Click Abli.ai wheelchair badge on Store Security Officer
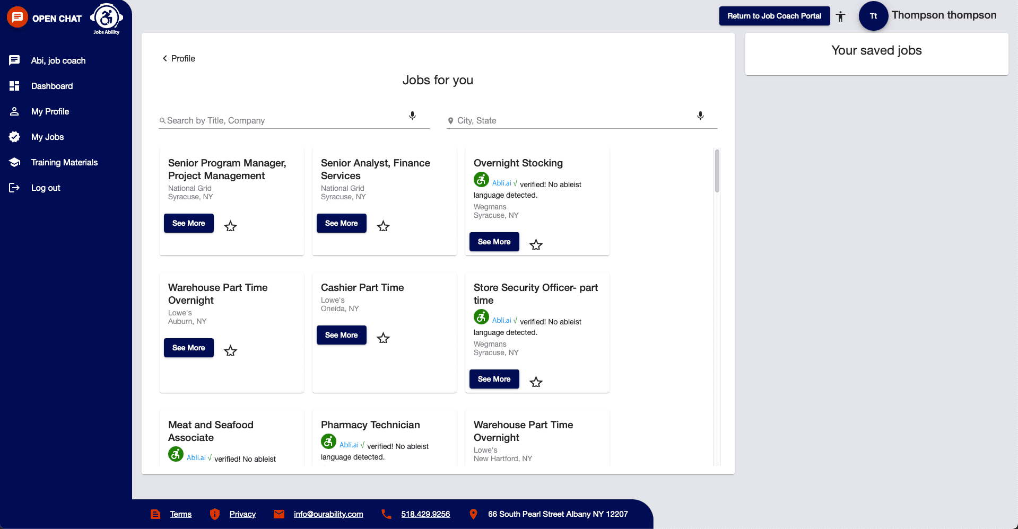The image size is (1018, 529). point(481,317)
